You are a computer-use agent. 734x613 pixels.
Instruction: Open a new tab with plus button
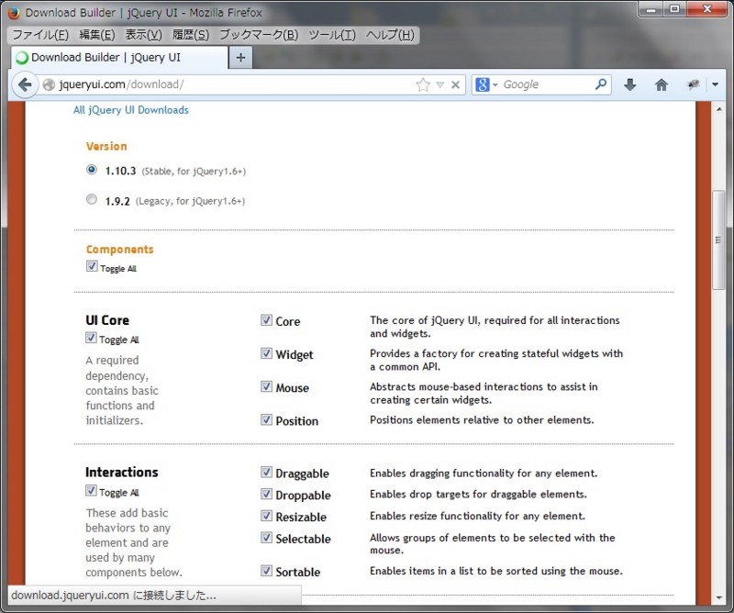240,58
